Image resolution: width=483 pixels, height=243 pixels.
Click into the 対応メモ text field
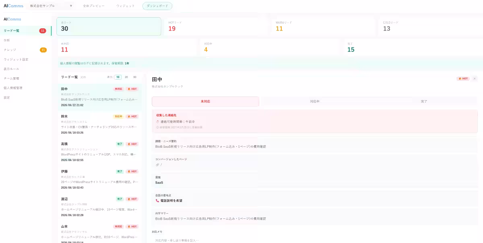[x=315, y=240]
